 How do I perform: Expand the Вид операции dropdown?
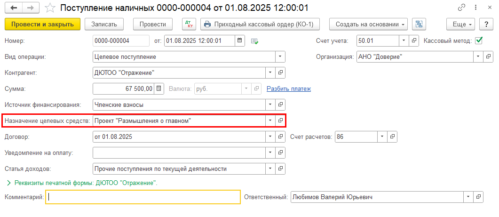click(x=280, y=56)
